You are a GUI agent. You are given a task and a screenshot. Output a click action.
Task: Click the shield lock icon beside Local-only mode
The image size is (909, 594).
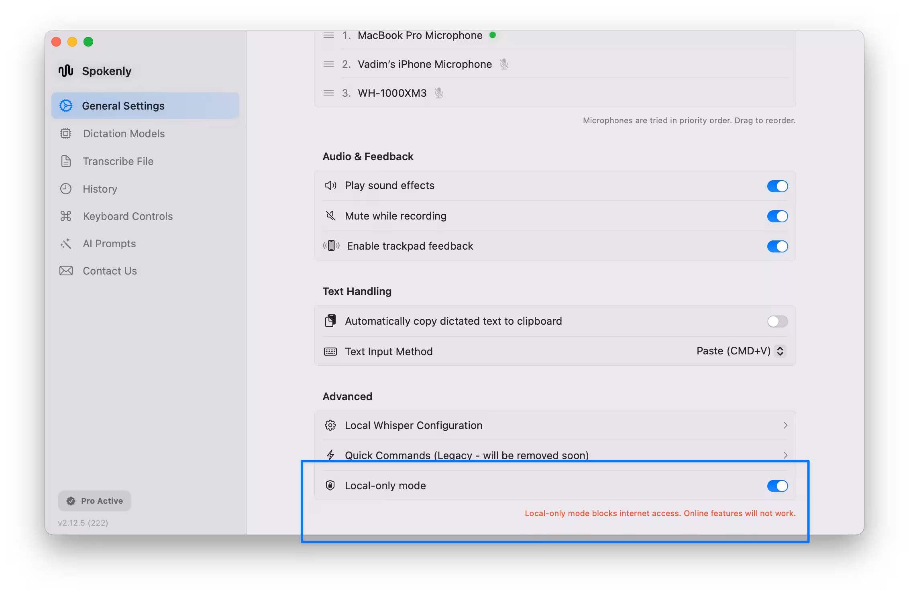point(330,485)
